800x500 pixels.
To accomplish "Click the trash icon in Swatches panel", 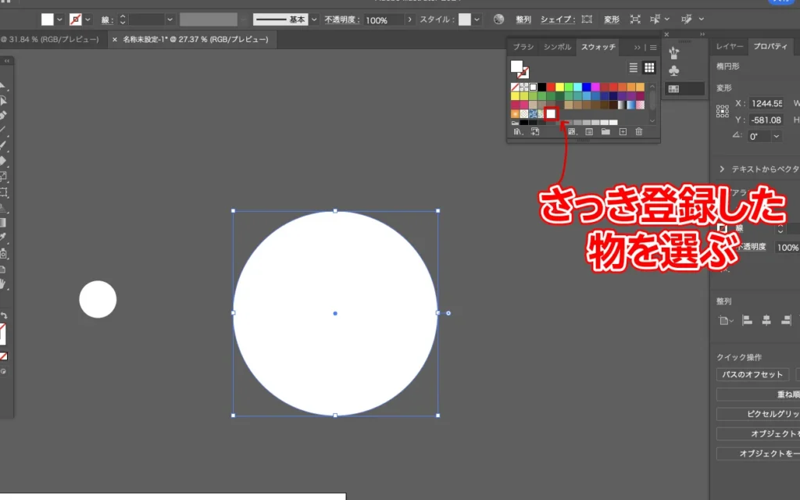I will 638,132.
